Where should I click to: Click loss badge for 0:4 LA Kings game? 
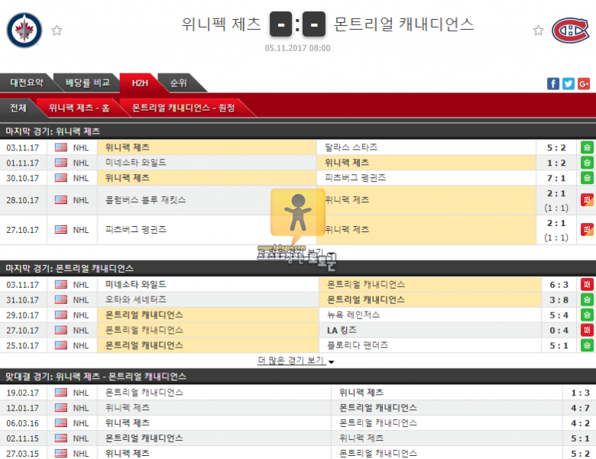pos(587,330)
